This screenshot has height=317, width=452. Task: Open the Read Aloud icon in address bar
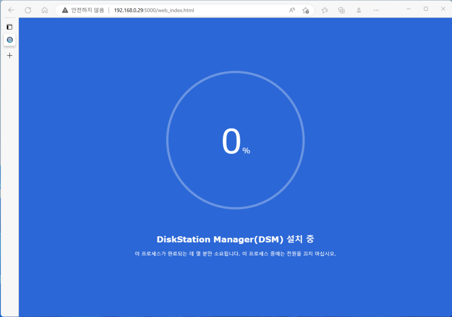point(292,10)
